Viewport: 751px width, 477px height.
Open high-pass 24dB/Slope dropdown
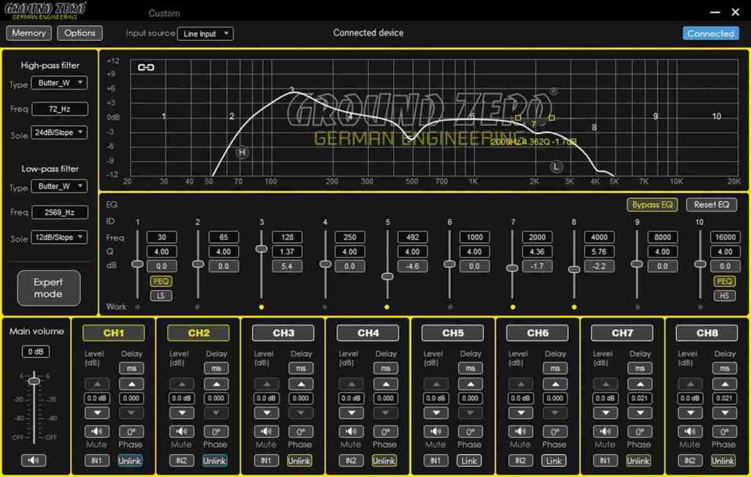(59, 133)
